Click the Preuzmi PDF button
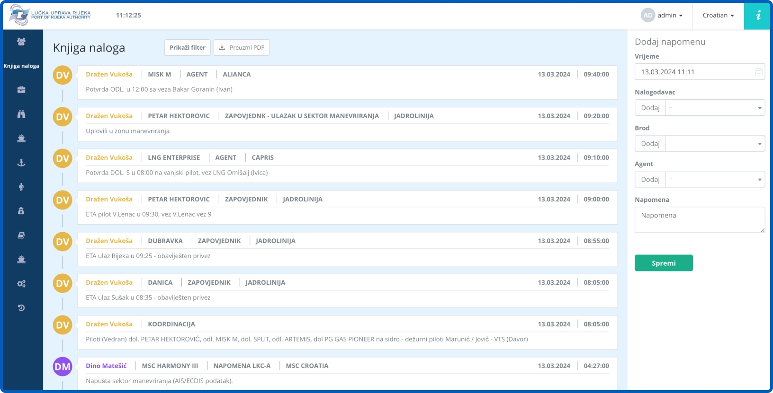This screenshot has width=773, height=393. 242,48
